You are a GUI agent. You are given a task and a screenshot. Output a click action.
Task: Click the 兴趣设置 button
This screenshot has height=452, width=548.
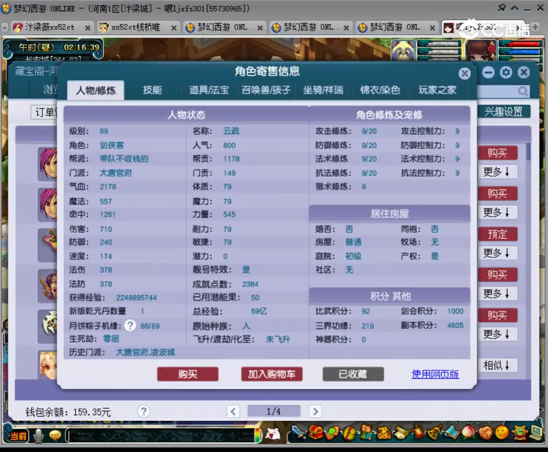pyautogui.click(x=503, y=112)
